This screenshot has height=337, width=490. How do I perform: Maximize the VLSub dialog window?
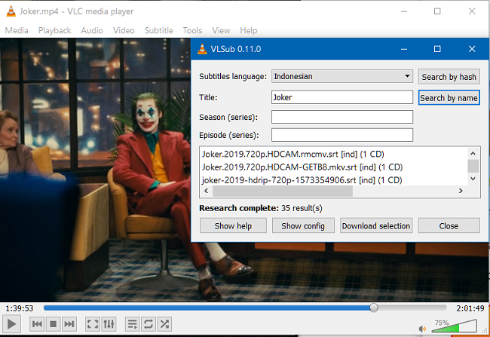[437, 49]
